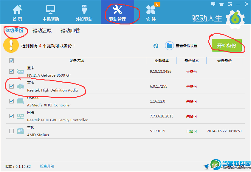Click the network card icon
This screenshot has width=251, height=172.
click(x=20, y=116)
